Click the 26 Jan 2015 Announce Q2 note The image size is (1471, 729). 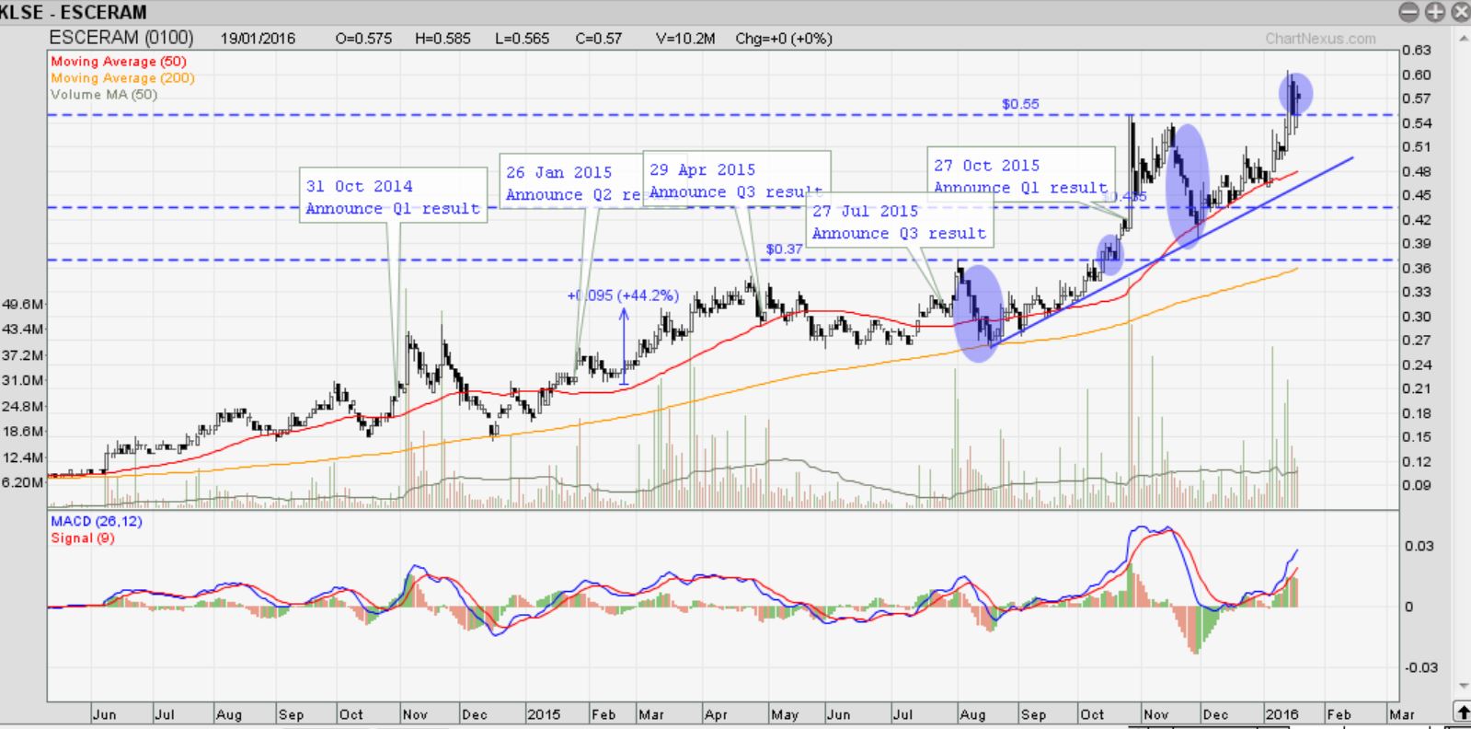pyautogui.click(x=571, y=182)
